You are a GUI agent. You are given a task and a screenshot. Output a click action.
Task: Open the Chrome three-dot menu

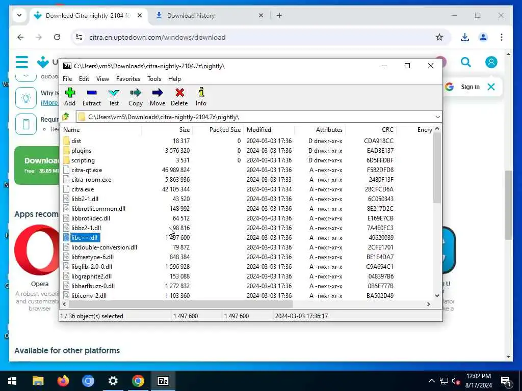tap(502, 37)
